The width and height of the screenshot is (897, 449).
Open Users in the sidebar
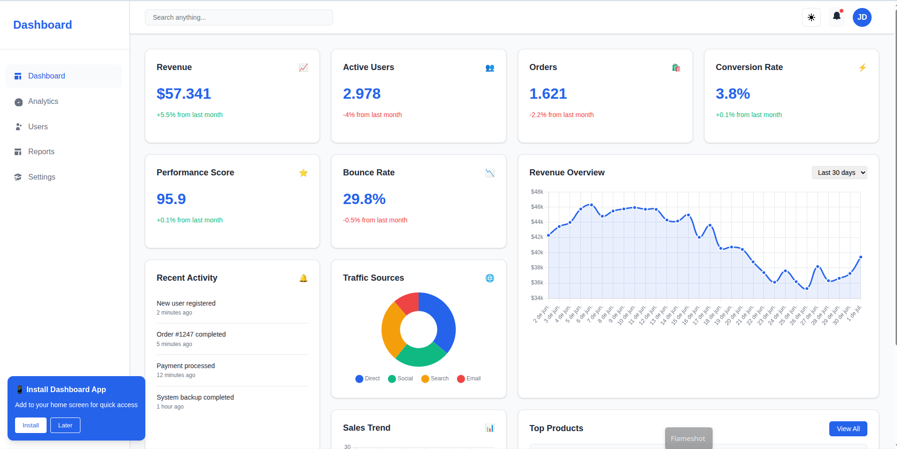64,127
